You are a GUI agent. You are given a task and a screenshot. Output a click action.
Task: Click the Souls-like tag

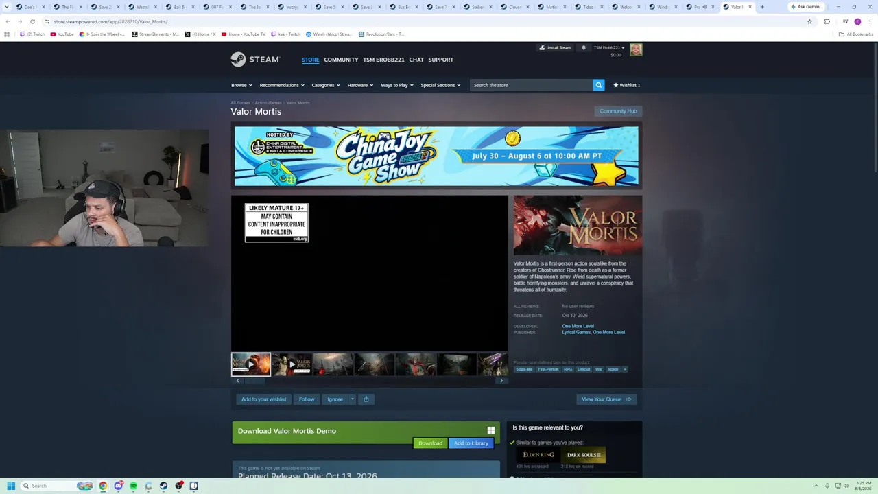[524, 369]
